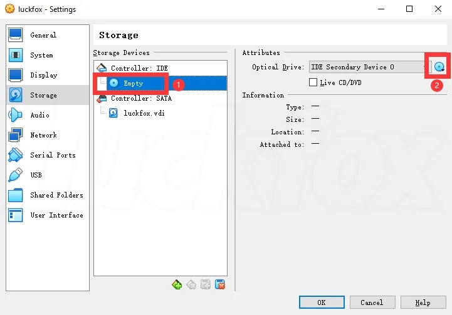
Task: Enable the Live CD/DVD checkbox
Action: pyautogui.click(x=313, y=82)
